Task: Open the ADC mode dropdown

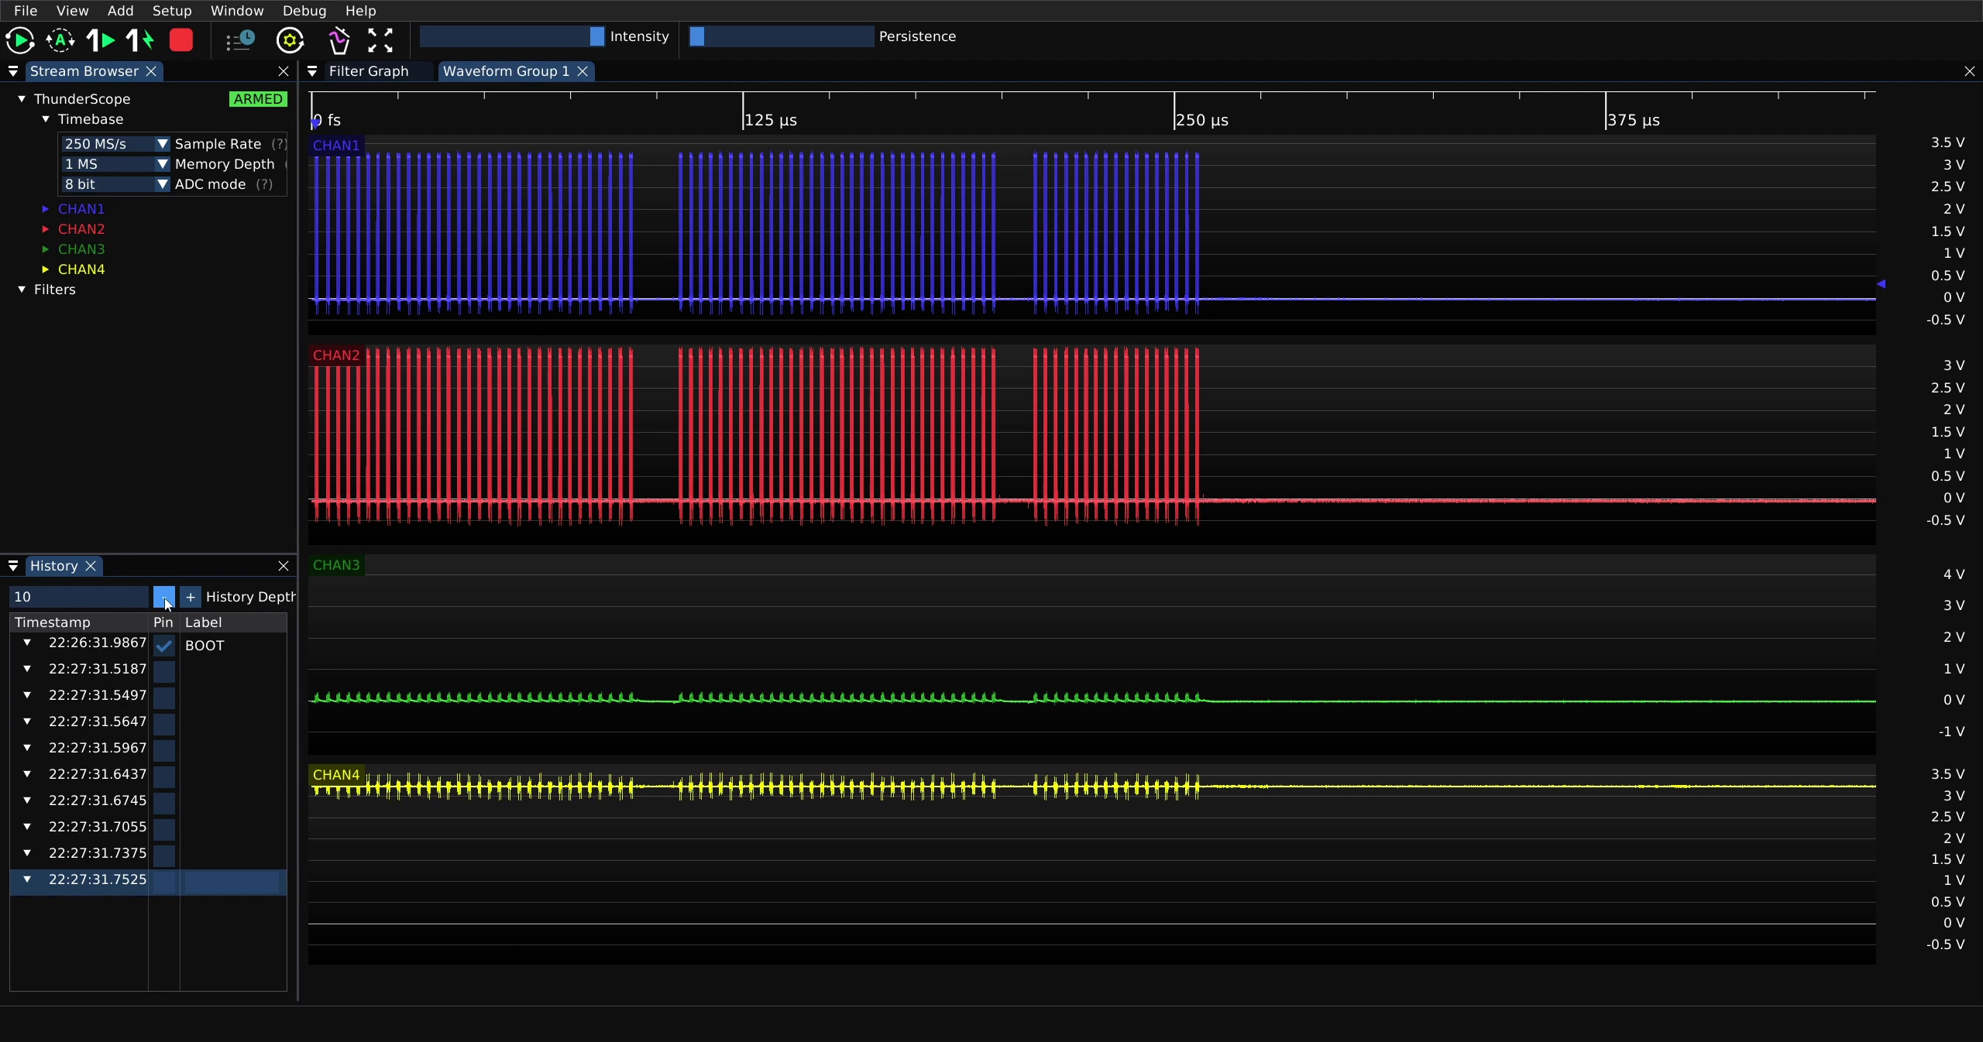Action: 115,184
